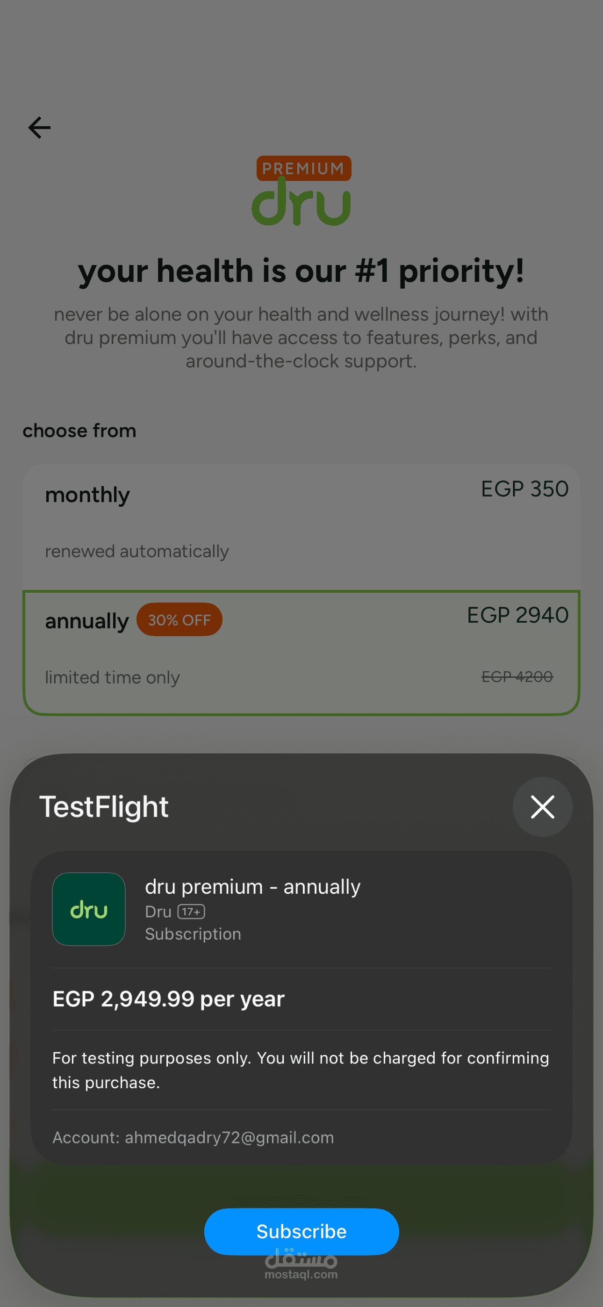Tap the back arrow icon
The image size is (603, 1307).
[x=39, y=127]
